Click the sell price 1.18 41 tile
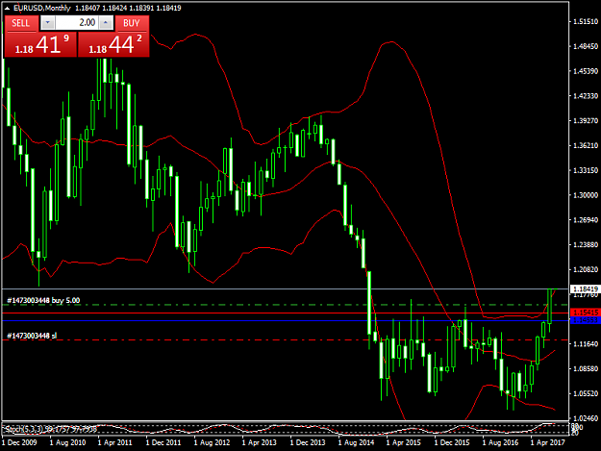 coord(41,44)
